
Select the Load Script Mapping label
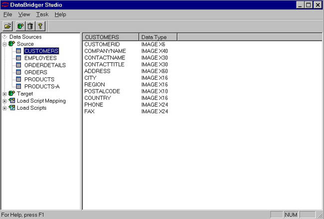coord(41,101)
